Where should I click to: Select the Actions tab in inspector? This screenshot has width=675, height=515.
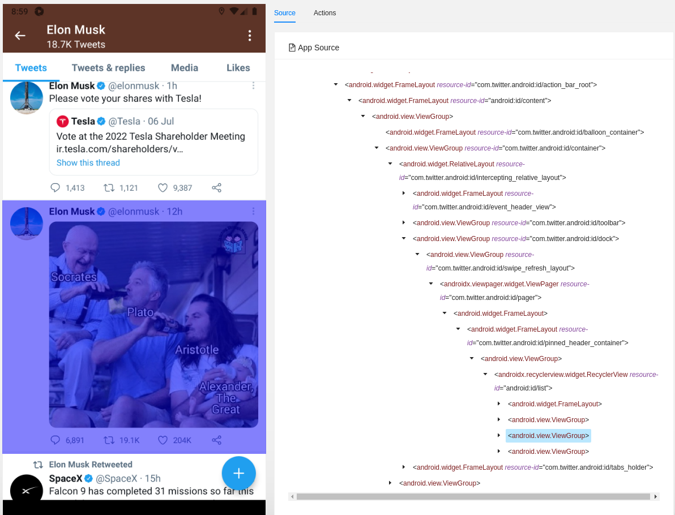click(324, 13)
